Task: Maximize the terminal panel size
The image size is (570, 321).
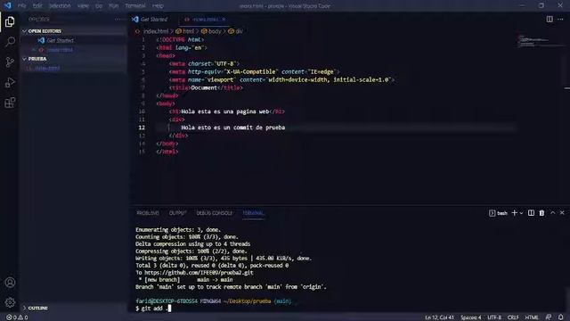Action: [x=552, y=212]
